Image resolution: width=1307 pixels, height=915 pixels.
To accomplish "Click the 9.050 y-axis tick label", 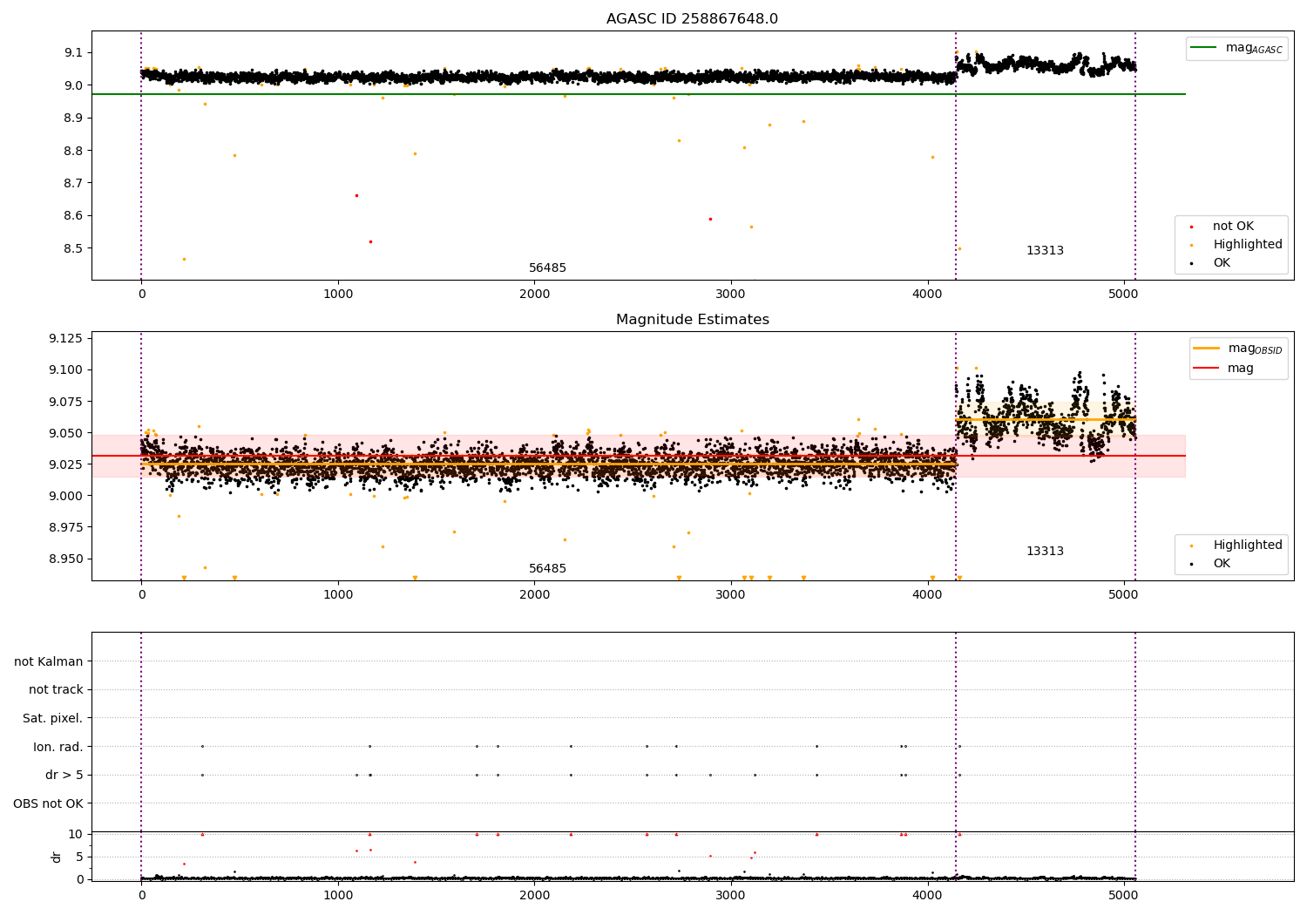I will [66, 433].
